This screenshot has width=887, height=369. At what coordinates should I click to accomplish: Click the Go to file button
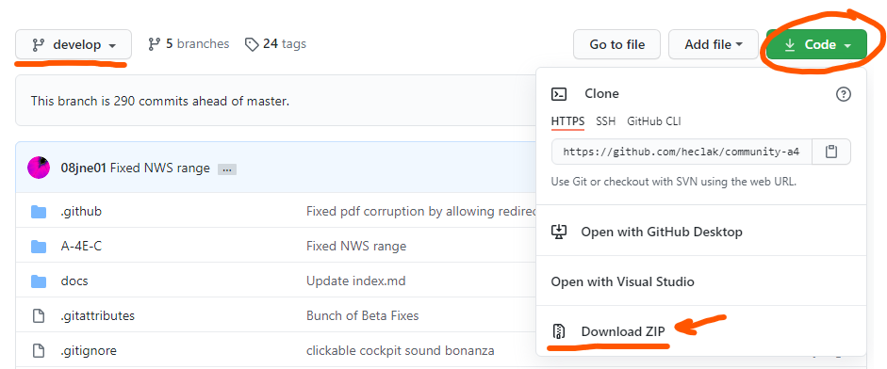[616, 44]
